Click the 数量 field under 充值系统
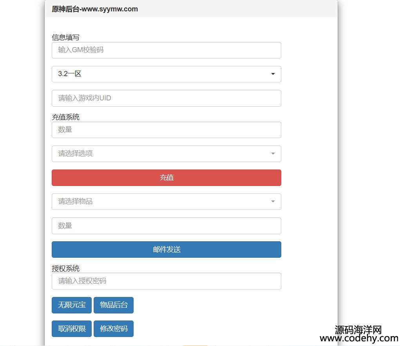Screen dimensions: 400x346 click(x=167, y=130)
